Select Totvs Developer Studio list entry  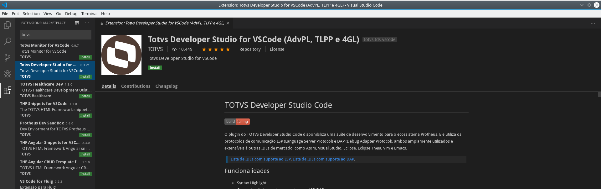pyautogui.click(x=55, y=71)
